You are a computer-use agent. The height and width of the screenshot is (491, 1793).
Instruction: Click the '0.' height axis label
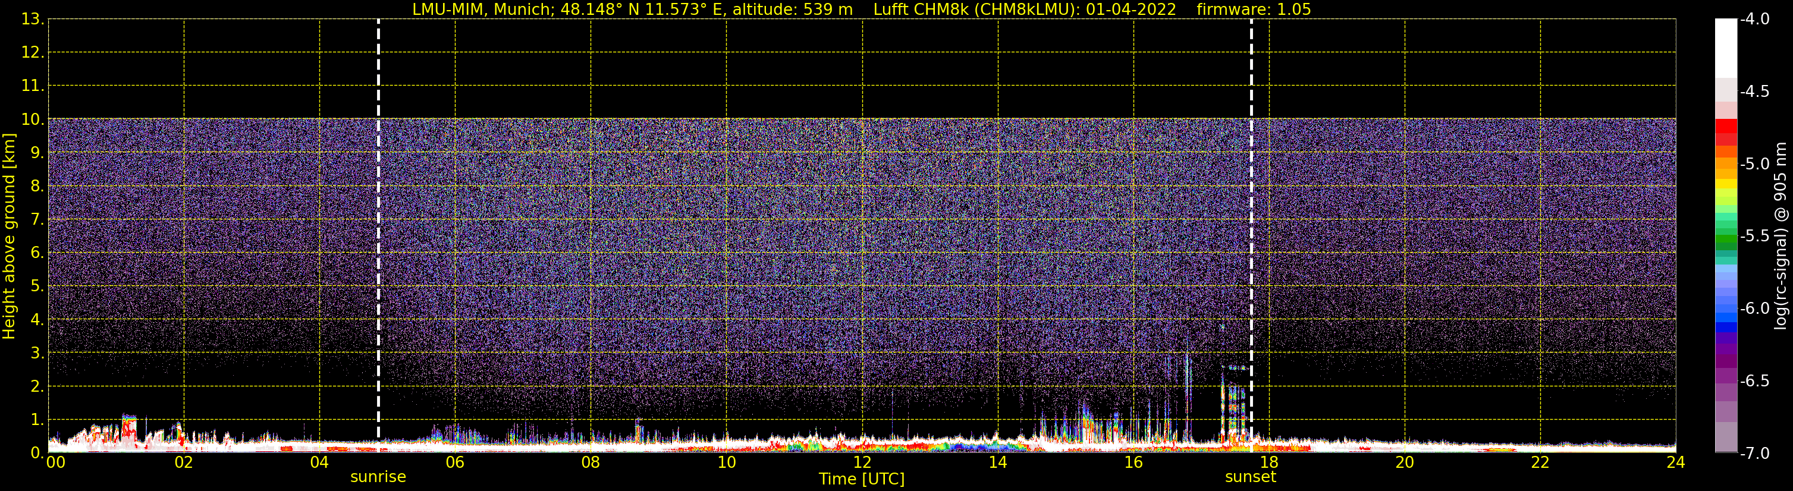coord(37,453)
